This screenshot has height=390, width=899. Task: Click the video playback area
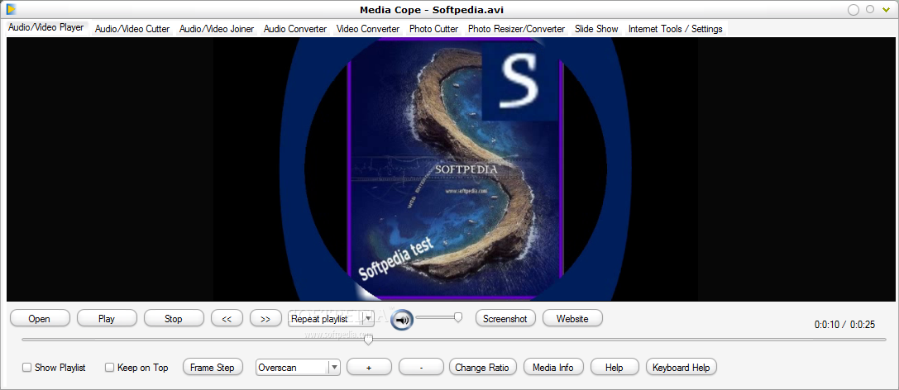[450, 169]
